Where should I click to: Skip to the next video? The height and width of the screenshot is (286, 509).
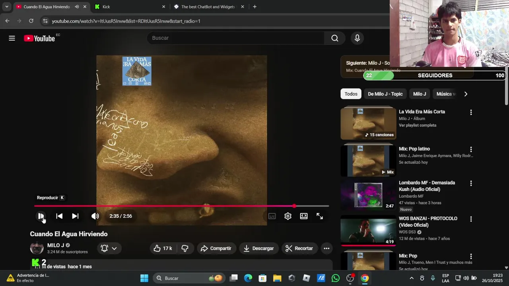click(x=75, y=216)
